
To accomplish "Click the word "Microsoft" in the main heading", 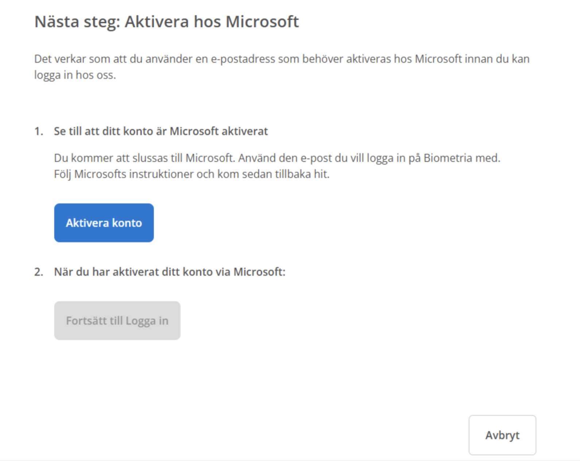I will 262,22.
